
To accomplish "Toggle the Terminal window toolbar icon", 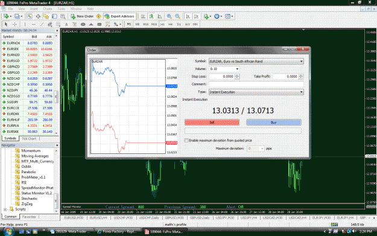I will [x=54, y=16].
